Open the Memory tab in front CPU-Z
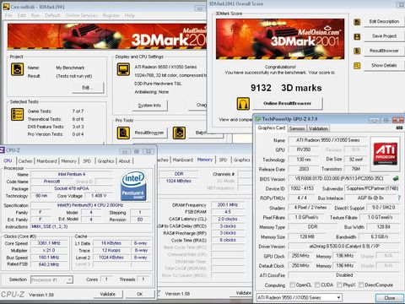405x304 pixels. pyautogui.click(x=68, y=161)
